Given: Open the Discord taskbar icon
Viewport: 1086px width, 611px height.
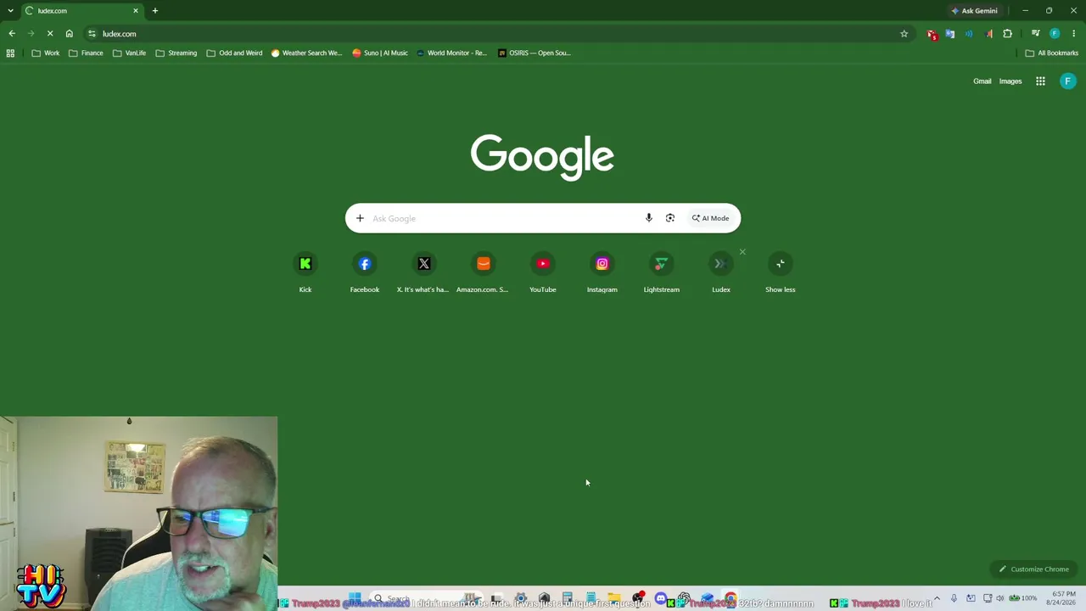Looking at the screenshot, I should (x=661, y=599).
